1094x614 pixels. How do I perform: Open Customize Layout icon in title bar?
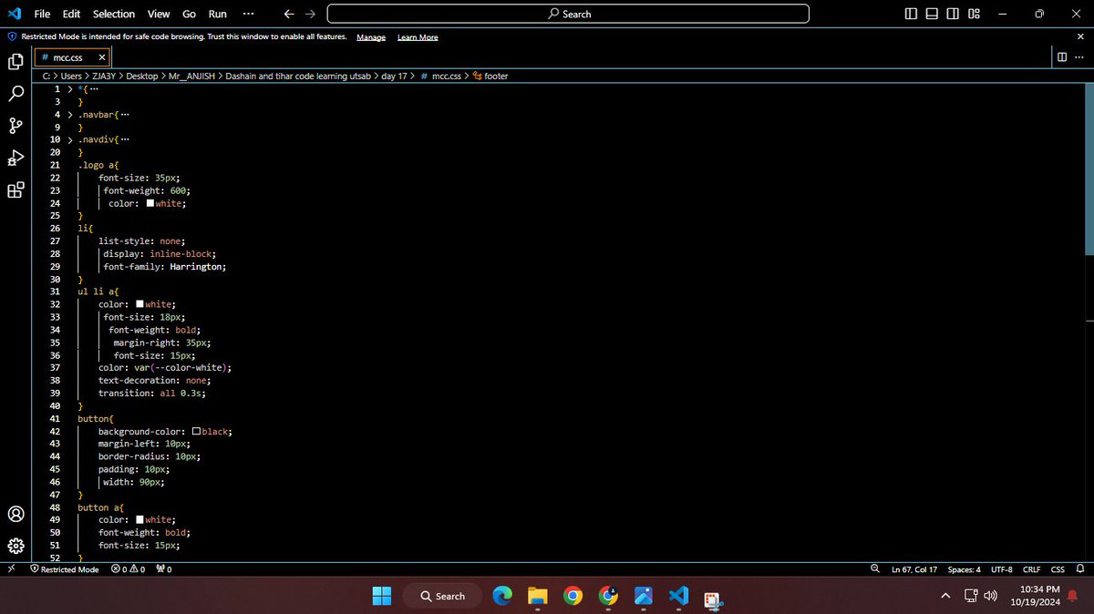point(975,14)
